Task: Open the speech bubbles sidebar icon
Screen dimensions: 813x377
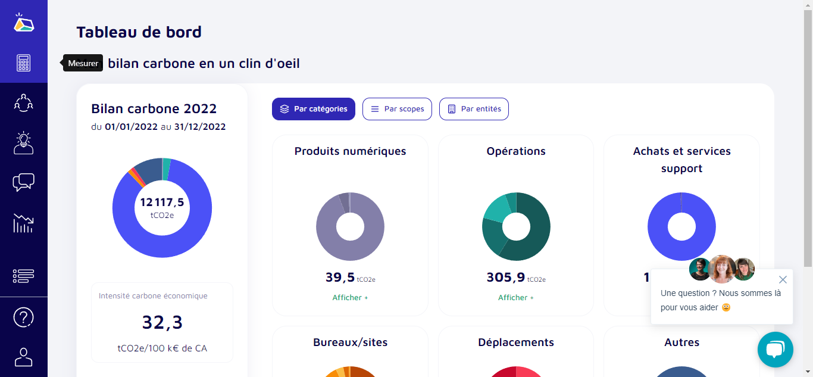Action: click(23, 182)
